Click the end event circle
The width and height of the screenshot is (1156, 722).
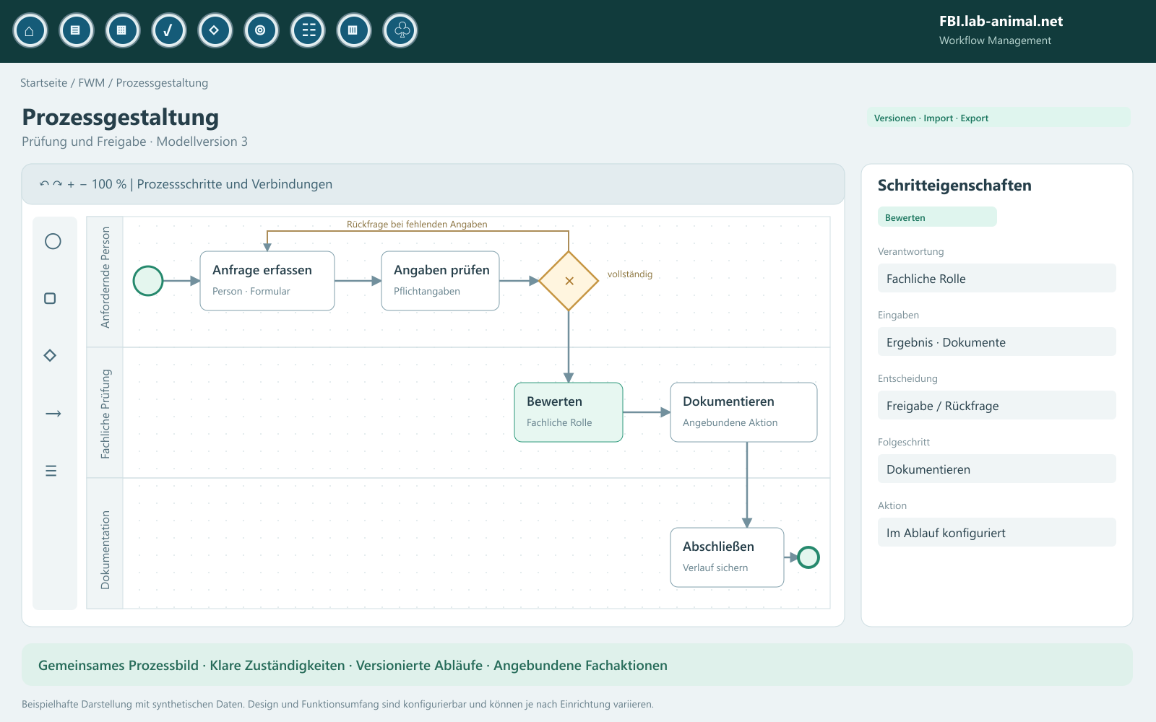(x=808, y=557)
